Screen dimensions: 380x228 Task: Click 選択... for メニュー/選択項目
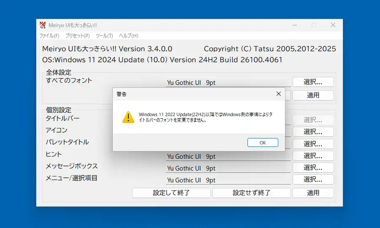pyautogui.click(x=313, y=179)
